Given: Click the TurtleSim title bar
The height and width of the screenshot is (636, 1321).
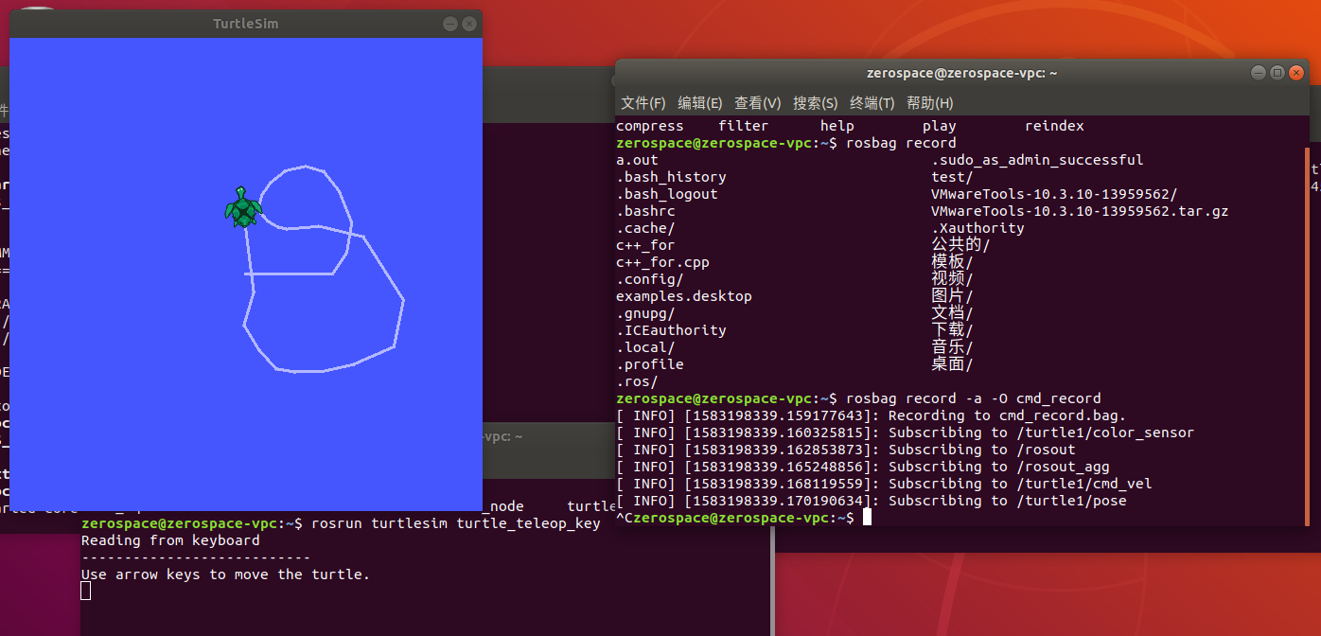Looking at the screenshot, I should tap(246, 24).
